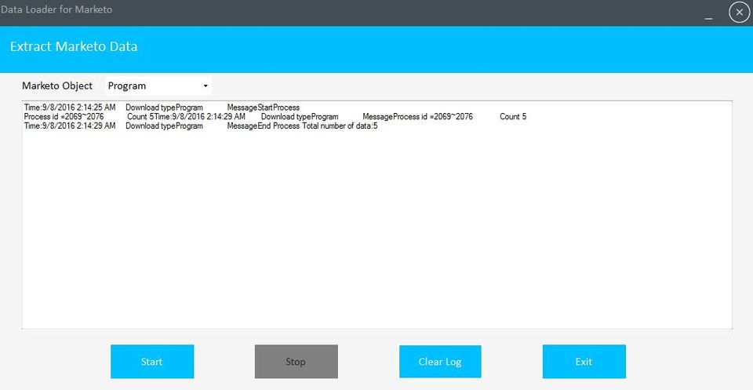
Task: Click the grayed Stop button
Action: 296,361
